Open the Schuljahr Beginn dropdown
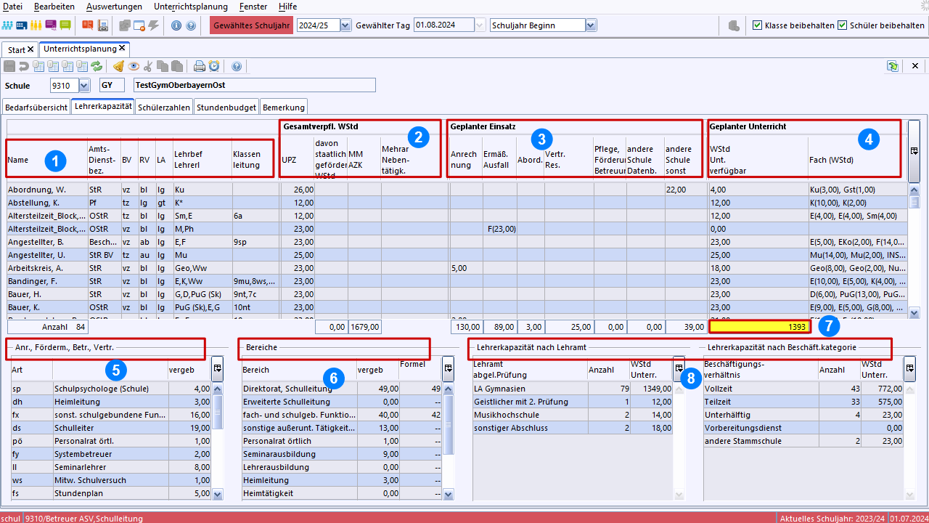This screenshot has width=929, height=523. pos(591,25)
